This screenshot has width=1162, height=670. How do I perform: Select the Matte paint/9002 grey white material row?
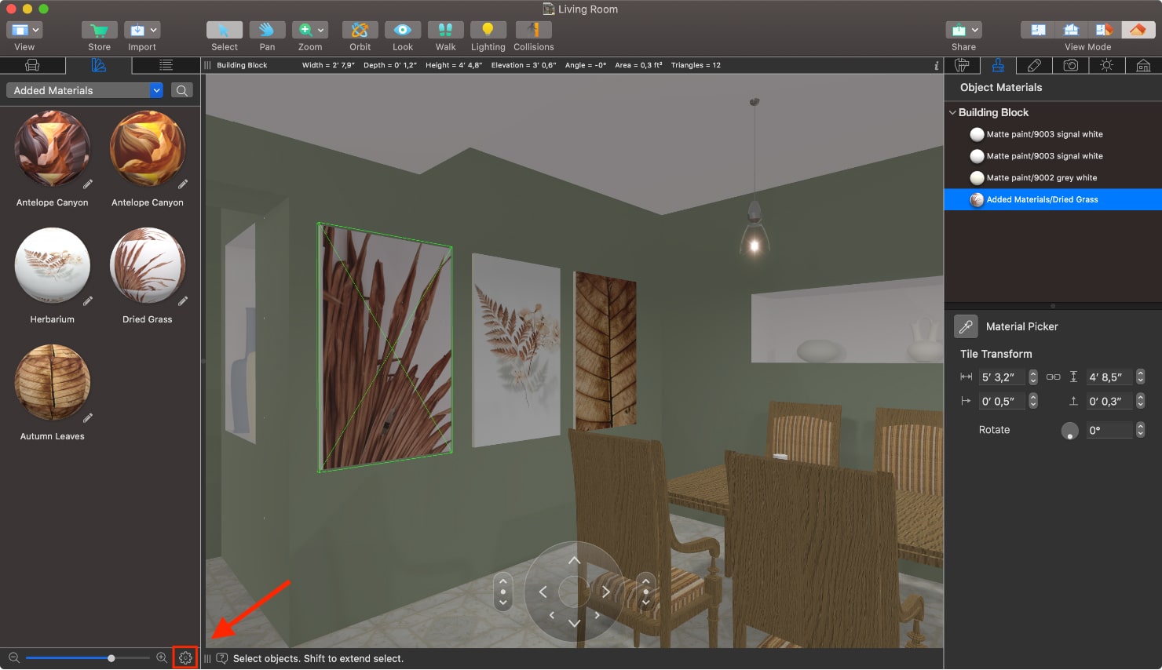[1053, 178]
